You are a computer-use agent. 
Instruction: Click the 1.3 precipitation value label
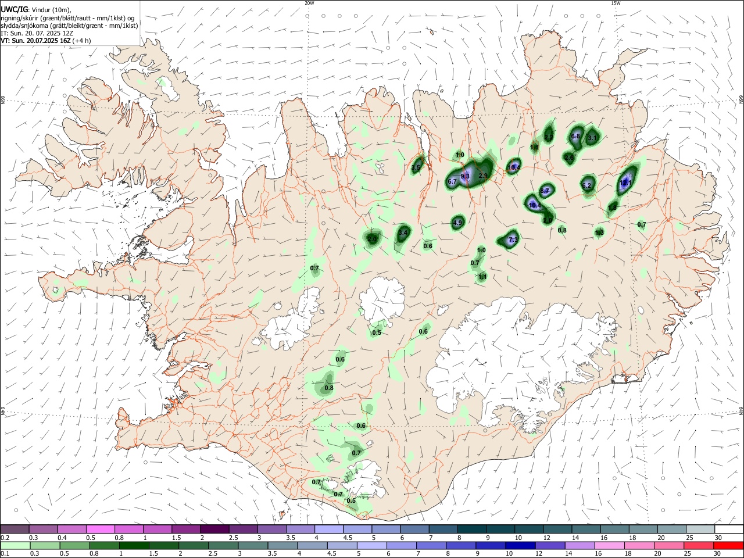(600, 233)
